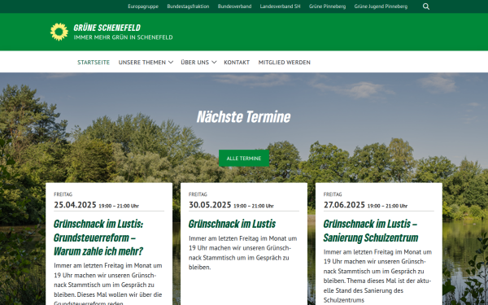Viewport: 488px width, 305px height.
Task: Open the 30.05.2025 Grünschnack im Lustis title
Action: click(x=232, y=224)
